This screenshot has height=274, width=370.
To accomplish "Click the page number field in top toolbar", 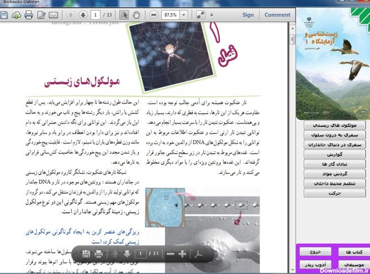I will tap(96, 15).
